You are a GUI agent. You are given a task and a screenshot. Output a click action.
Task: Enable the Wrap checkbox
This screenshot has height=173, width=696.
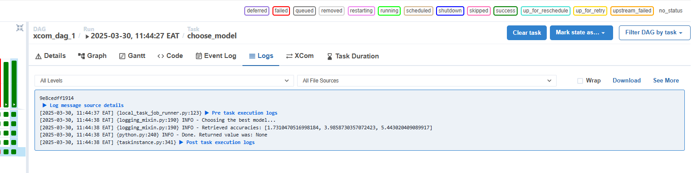click(580, 81)
